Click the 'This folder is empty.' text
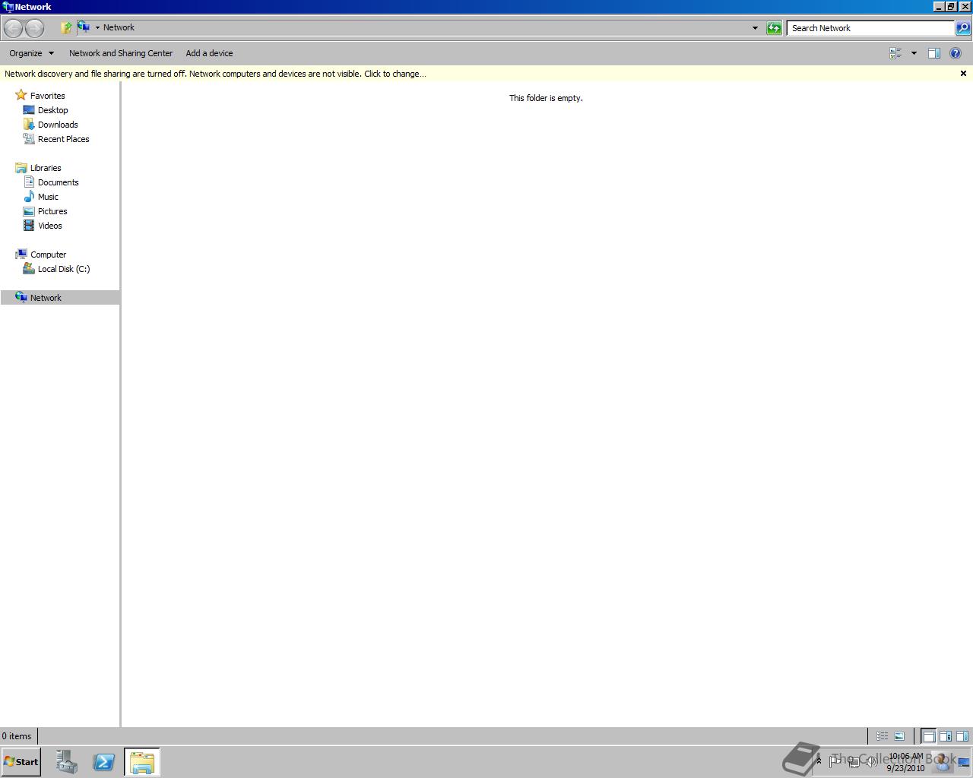This screenshot has width=973, height=778. pyautogui.click(x=546, y=98)
